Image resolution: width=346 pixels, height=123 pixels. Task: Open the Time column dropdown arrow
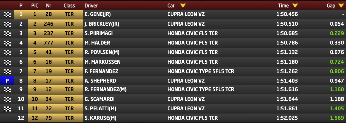point(295,5)
